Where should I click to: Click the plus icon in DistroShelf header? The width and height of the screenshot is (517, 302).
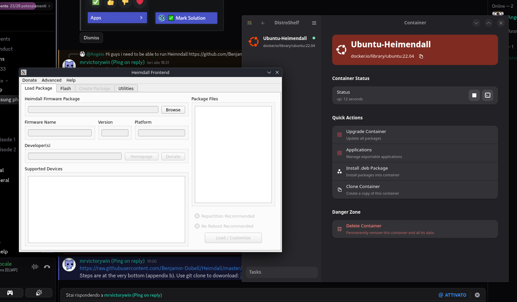coord(263,23)
